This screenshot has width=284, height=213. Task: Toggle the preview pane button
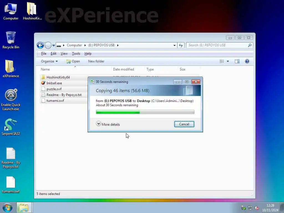pos(237,61)
